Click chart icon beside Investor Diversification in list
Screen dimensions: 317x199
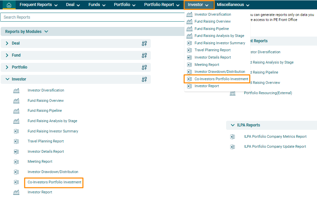pyautogui.click(x=16, y=91)
